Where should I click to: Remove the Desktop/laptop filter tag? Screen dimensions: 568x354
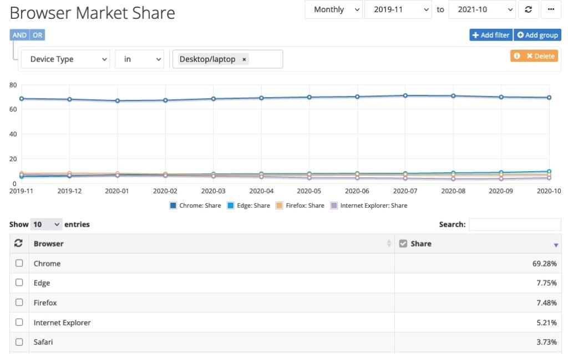pyautogui.click(x=244, y=59)
